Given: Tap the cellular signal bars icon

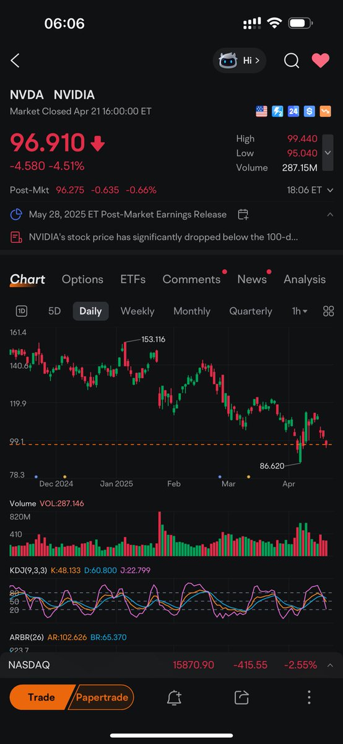Looking at the screenshot, I should (252, 24).
